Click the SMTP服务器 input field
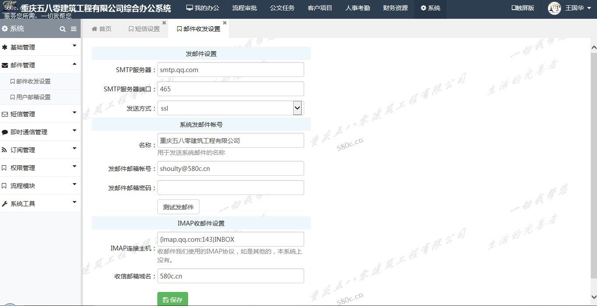597x306 pixels. tap(231, 70)
